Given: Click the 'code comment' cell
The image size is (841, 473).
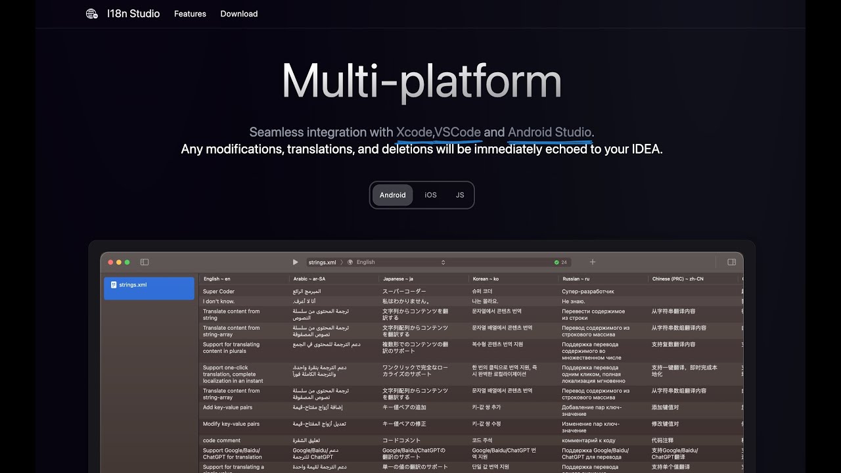Looking at the screenshot, I should point(221,441).
